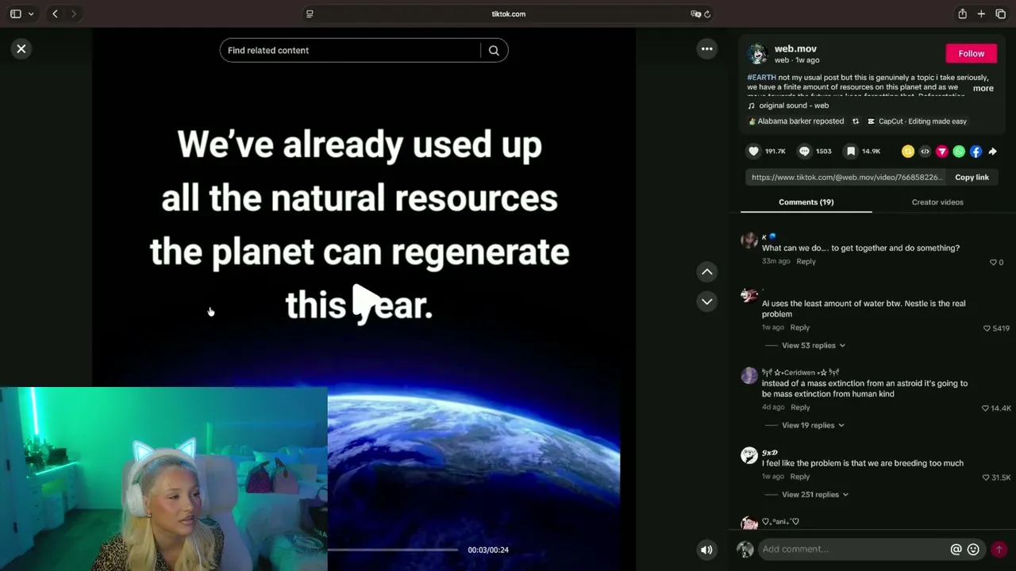Go to the previous video with up arrow
Image resolution: width=1016 pixels, height=571 pixels.
click(706, 272)
